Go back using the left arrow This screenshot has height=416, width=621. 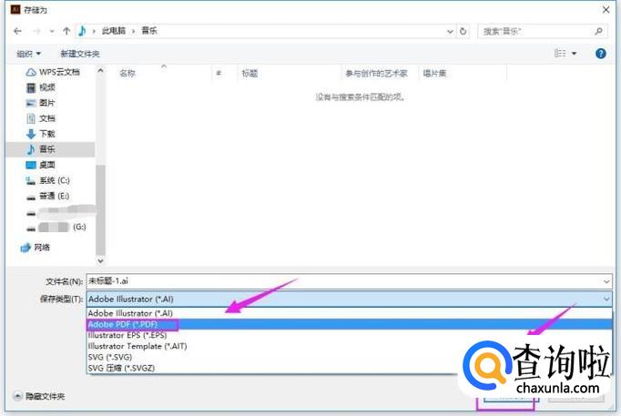click(17, 31)
